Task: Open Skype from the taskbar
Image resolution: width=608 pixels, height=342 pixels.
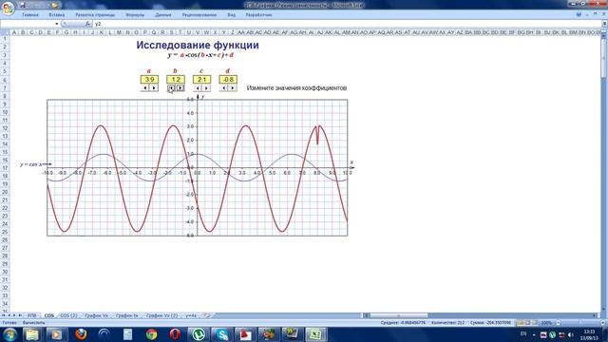Action: coord(222,334)
